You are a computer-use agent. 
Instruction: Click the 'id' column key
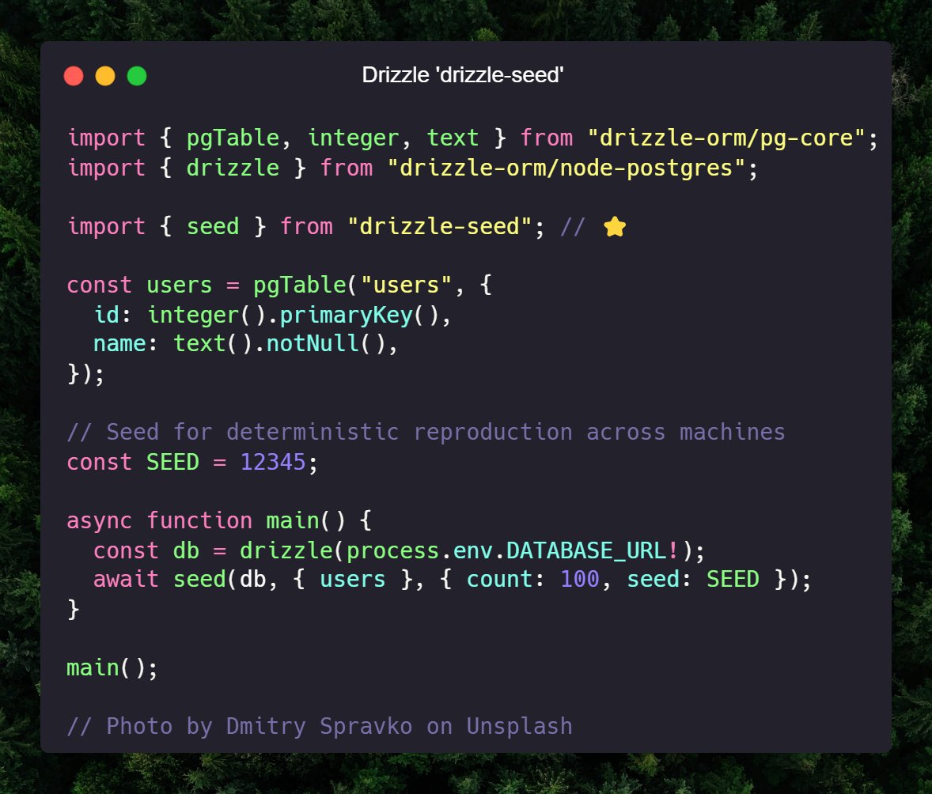click(x=106, y=315)
